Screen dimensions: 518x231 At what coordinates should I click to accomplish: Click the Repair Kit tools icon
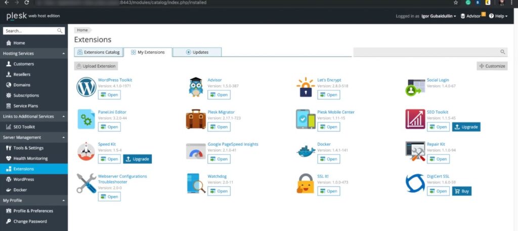[x=415, y=151]
